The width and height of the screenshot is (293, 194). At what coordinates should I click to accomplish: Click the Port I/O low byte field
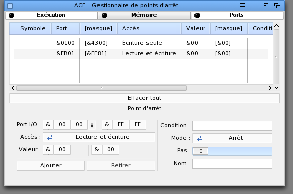tap(79, 125)
